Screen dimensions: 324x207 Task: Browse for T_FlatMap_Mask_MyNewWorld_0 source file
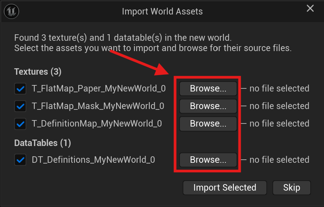tap(208, 106)
